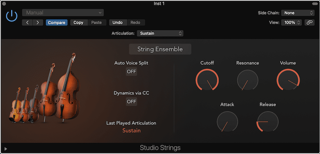
Task: Go to previous preset arrow
Action: [28, 23]
